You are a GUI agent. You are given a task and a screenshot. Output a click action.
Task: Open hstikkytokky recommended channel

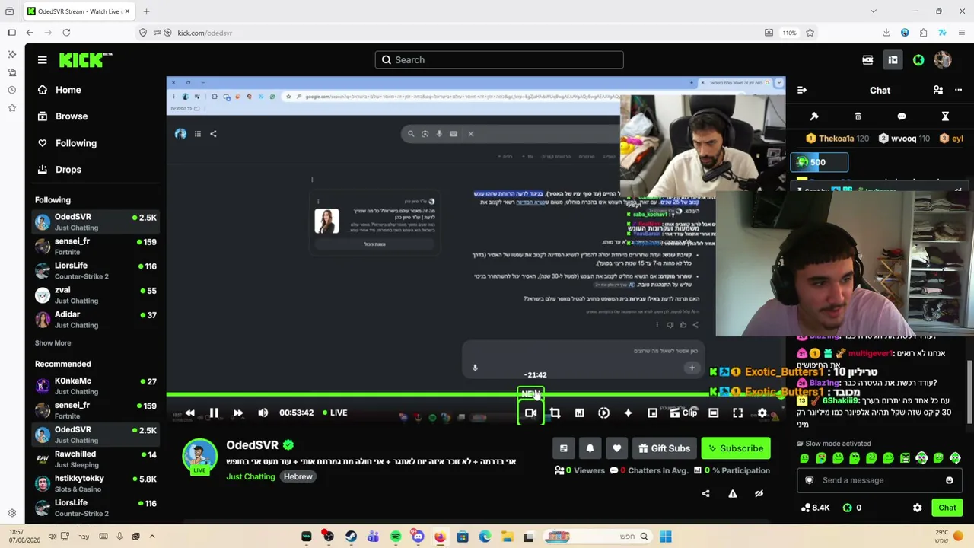pyautogui.click(x=95, y=483)
